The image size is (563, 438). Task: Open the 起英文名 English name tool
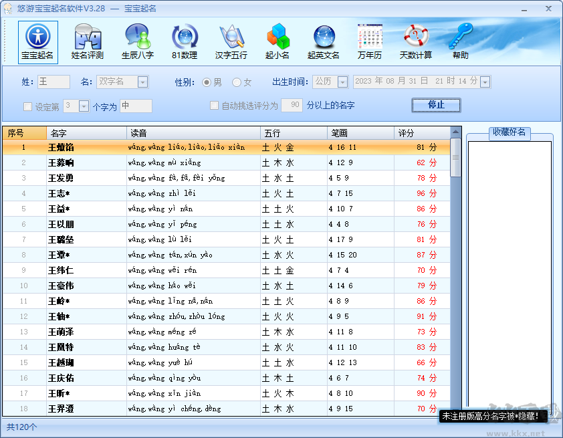click(323, 41)
